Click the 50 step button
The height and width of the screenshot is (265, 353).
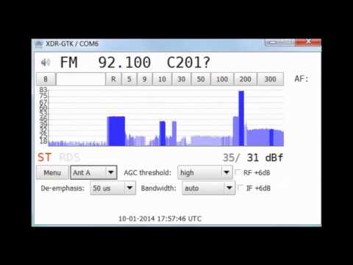(x=201, y=79)
